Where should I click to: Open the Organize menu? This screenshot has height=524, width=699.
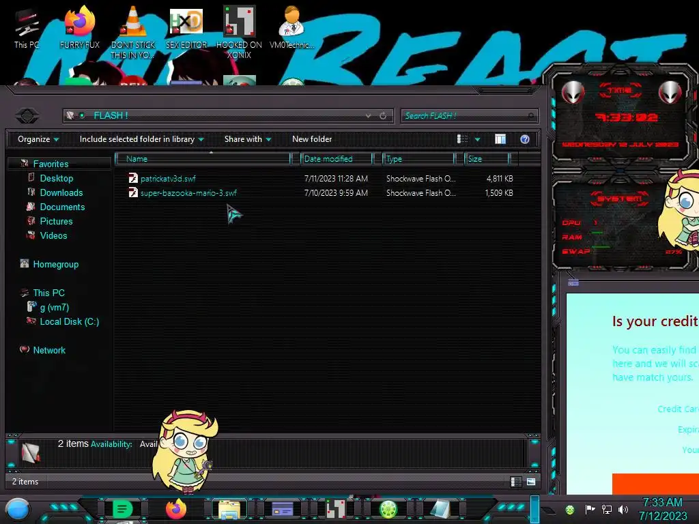[x=38, y=139]
